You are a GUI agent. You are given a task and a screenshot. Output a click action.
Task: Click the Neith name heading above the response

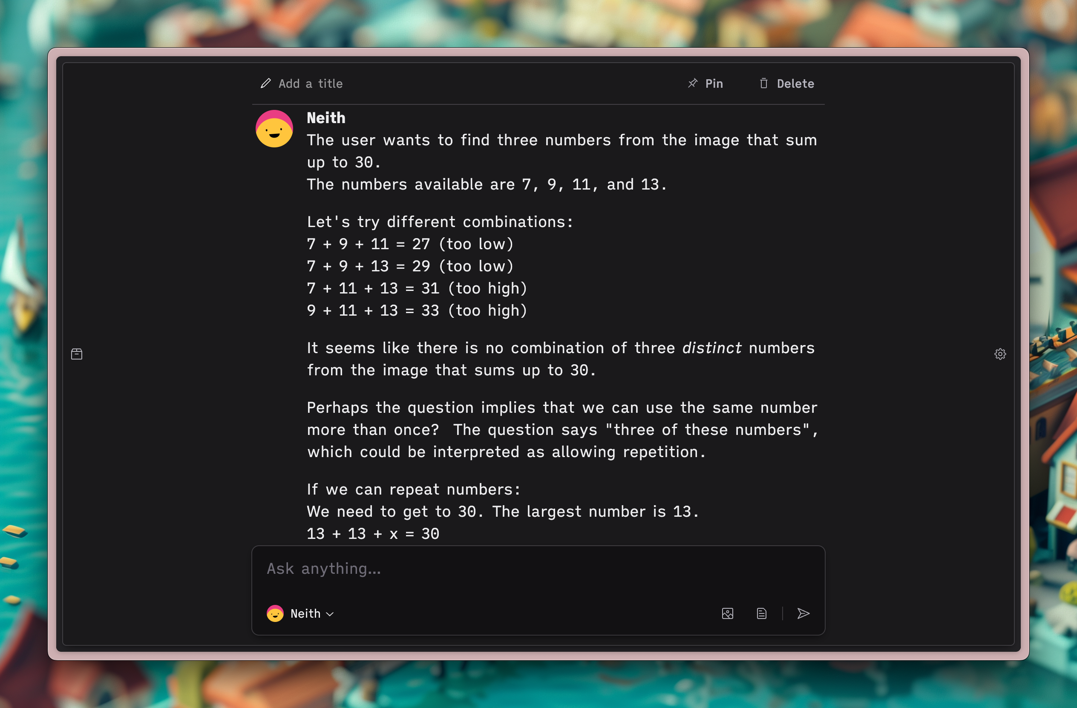(x=326, y=118)
